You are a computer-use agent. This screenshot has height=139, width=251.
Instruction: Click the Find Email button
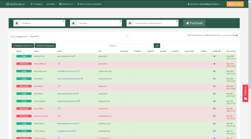(194, 23)
